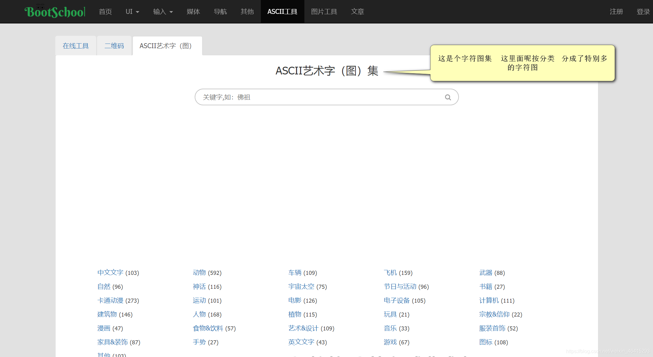Open the 文章 nav item

(x=358, y=11)
